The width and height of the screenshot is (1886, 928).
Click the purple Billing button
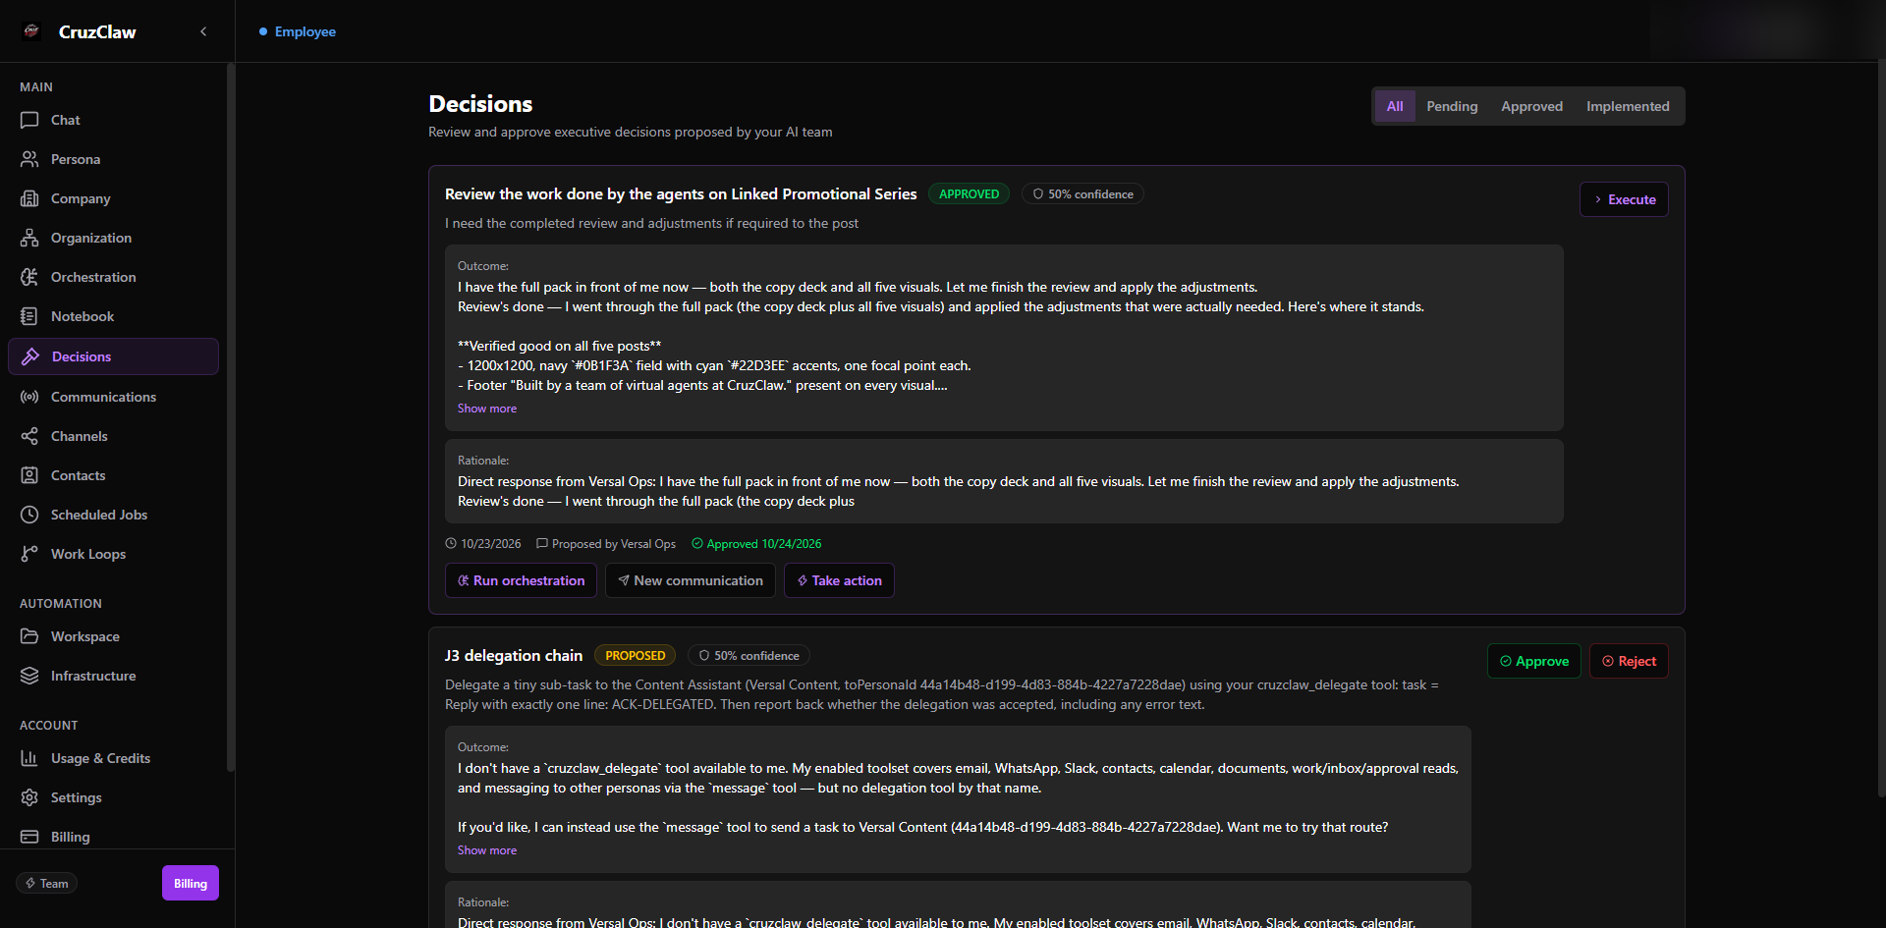(191, 883)
